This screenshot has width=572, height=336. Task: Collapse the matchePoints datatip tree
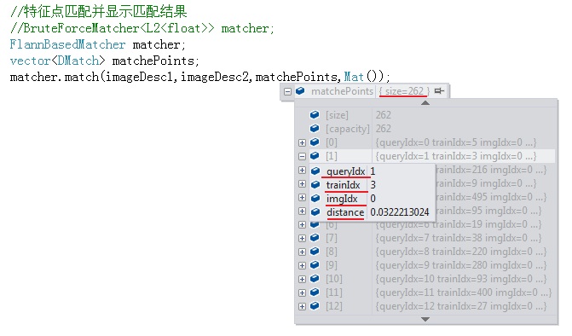[x=287, y=91]
